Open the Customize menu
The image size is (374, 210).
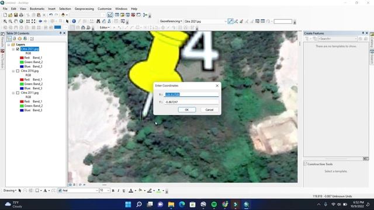(105, 9)
